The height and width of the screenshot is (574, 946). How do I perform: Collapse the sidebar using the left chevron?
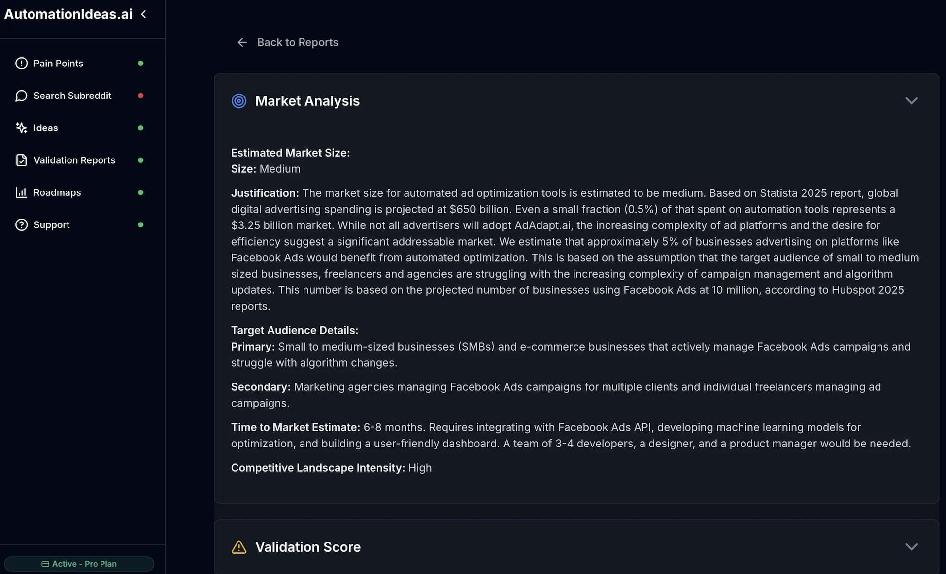pos(143,14)
